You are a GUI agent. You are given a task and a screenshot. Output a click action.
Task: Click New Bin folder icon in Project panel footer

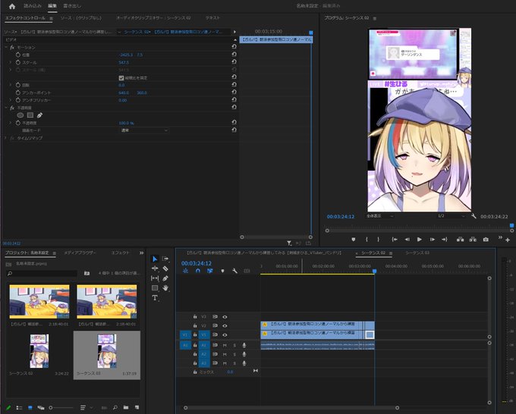(126, 407)
